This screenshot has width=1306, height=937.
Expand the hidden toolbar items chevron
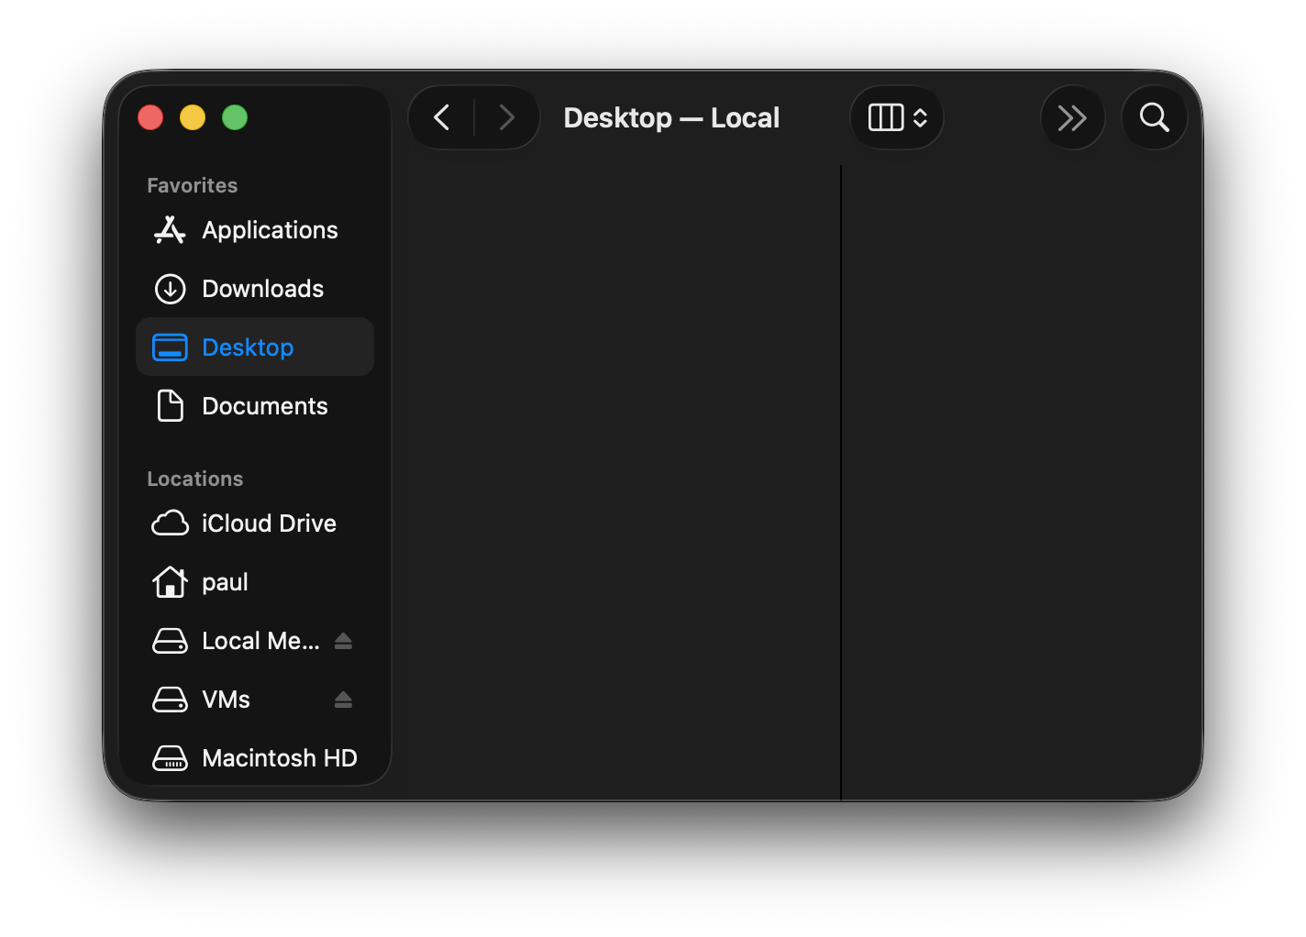1072,117
